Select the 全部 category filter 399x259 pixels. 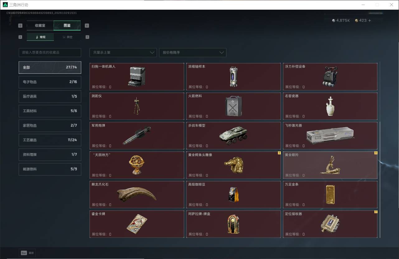coord(50,67)
